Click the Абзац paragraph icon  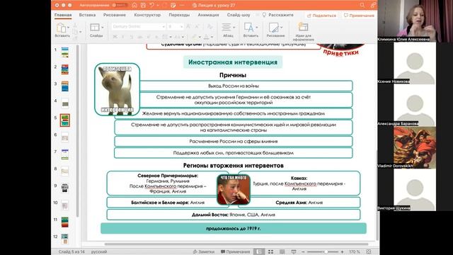point(226,27)
